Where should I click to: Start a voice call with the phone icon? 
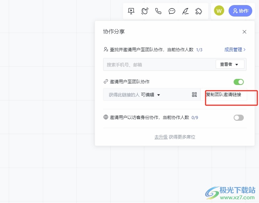point(158,11)
